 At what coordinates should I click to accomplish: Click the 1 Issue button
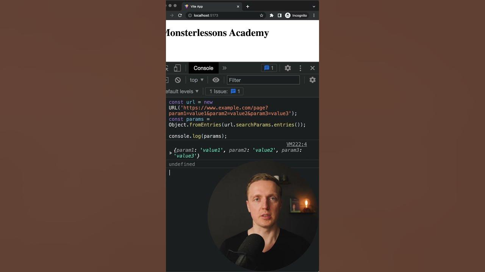[x=224, y=91]
